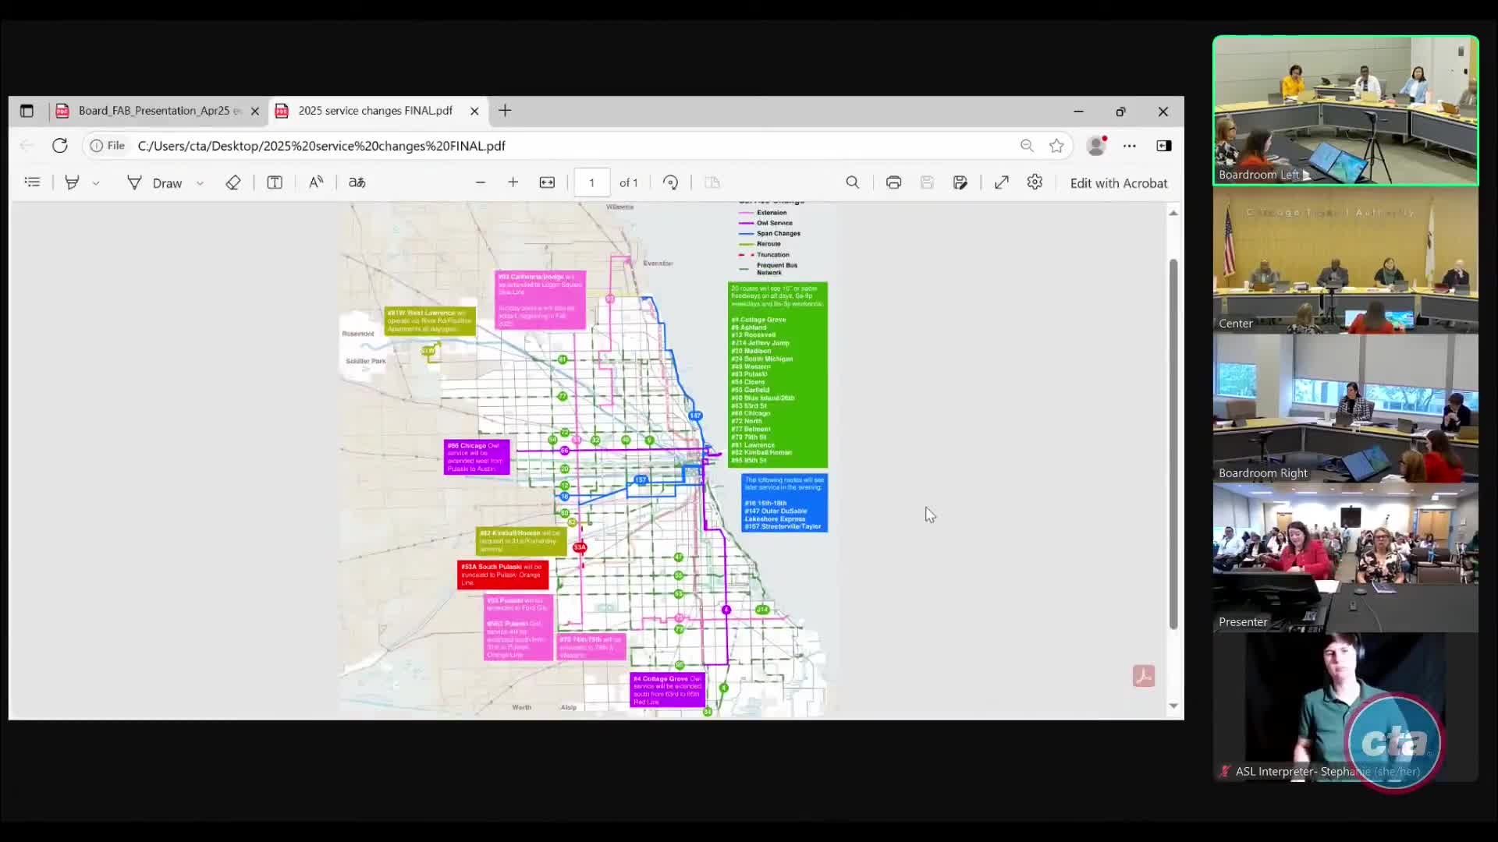The height and width of the screenshot is (842, 1498).
Task: Enter full screen PDF view
Action: point(1002,182)
